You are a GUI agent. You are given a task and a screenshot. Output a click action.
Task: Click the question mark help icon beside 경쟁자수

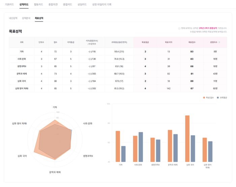[x=219, y=42]
